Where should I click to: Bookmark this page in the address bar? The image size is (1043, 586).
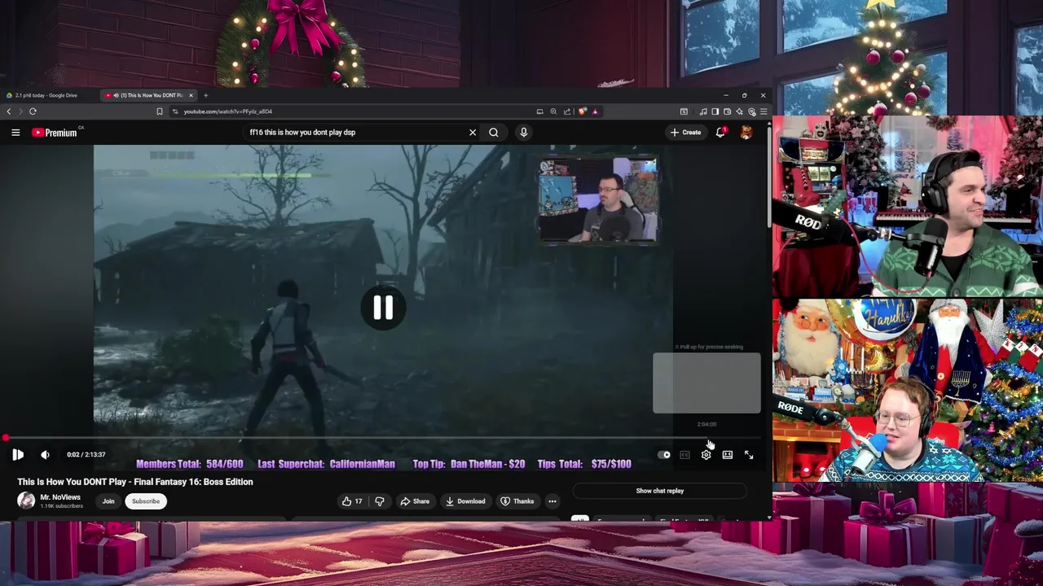(x=160, y=112)
